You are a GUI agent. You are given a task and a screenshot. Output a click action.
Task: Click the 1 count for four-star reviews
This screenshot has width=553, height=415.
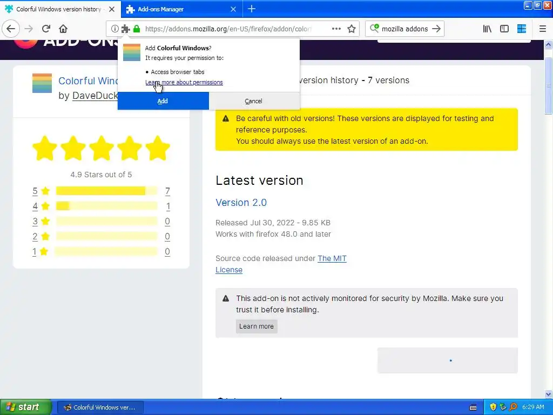(x=168, y=206)
